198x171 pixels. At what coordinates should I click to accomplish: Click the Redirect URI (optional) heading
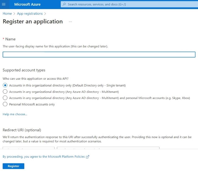point(22,130)
